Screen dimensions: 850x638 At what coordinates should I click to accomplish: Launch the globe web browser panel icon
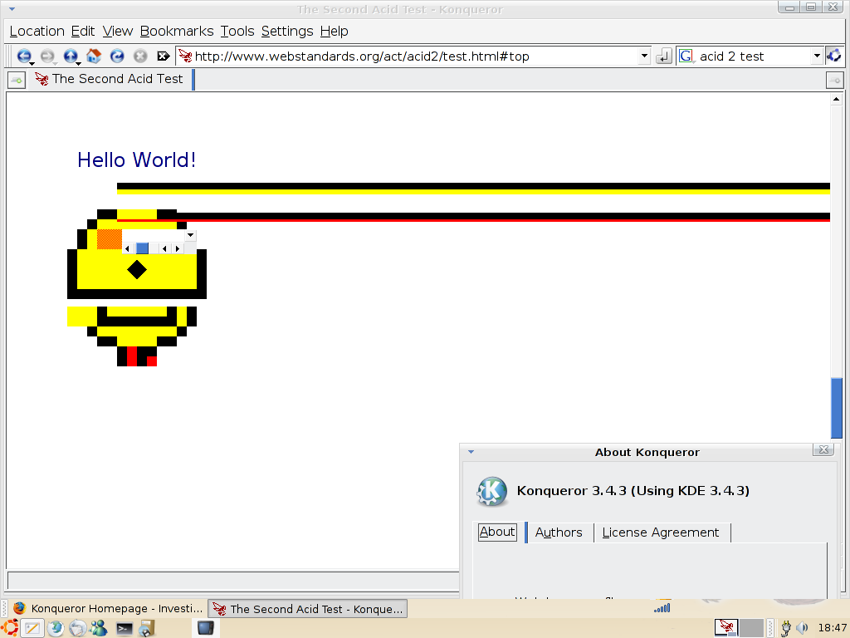tap(55, 628)
